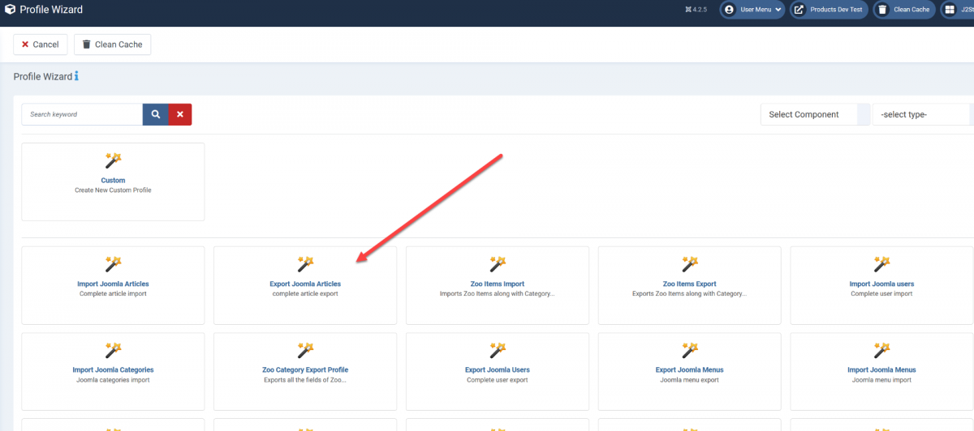Screen dimensions: 974x431
Task: Click the Cancel button
Action: coord(41,45)
